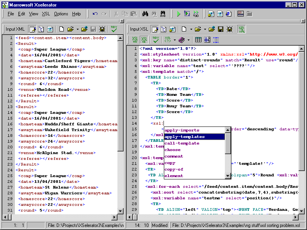The width and height of the screenshot is (307, 230).
Task: Click the Undo arrow icon
Action: [x=95, y=14]
